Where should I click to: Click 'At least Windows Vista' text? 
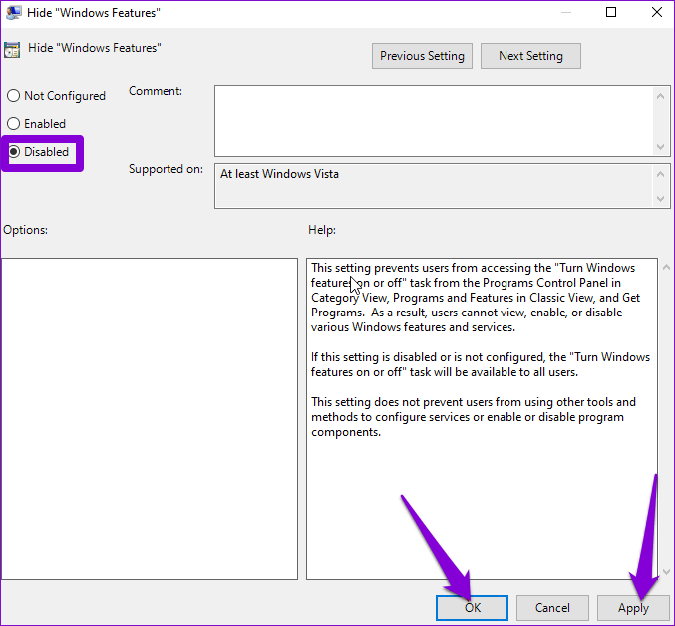coord(279,174)
